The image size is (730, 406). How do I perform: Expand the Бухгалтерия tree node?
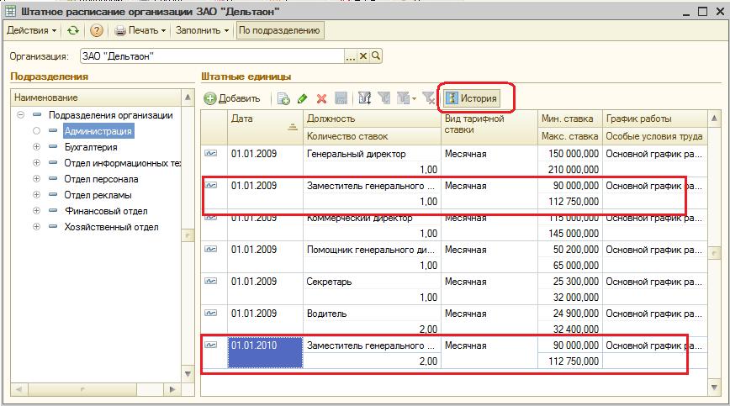(x=36, y=147)
